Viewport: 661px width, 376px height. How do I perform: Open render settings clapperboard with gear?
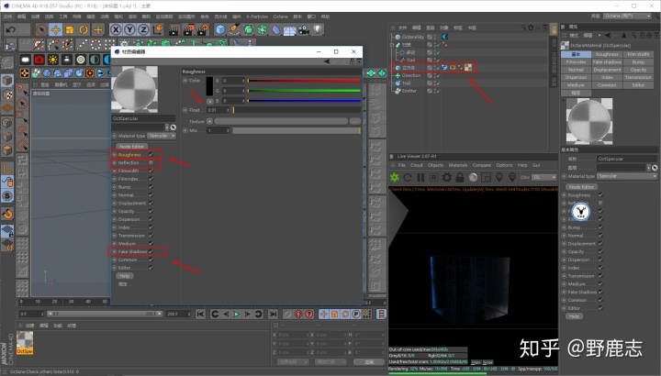click(x=203, y=29)
